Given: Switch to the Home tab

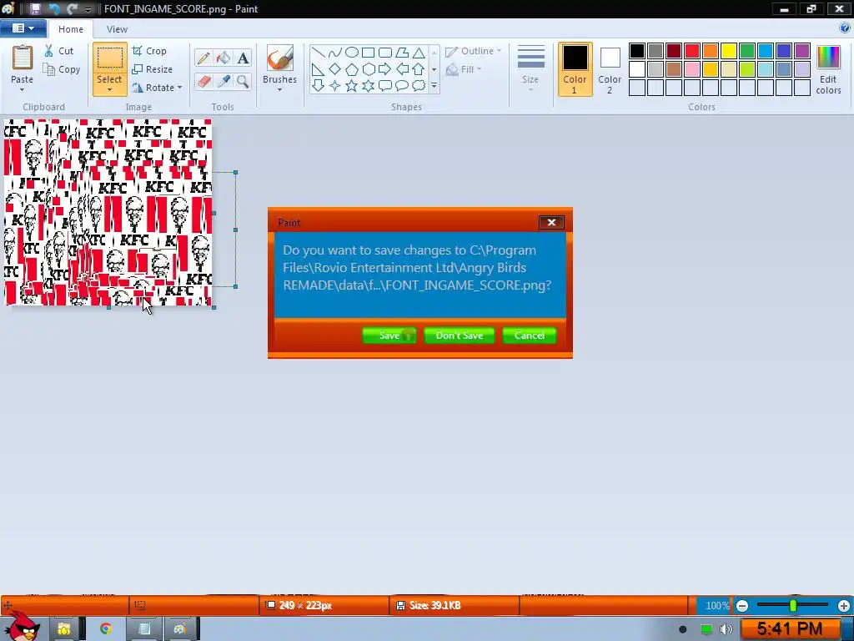Looking at the screenshot, I should [71, 29].
